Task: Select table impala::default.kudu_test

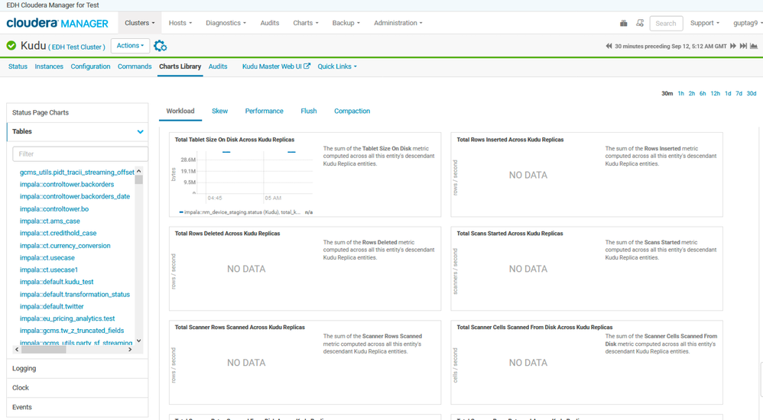Action: pos(57,282)
